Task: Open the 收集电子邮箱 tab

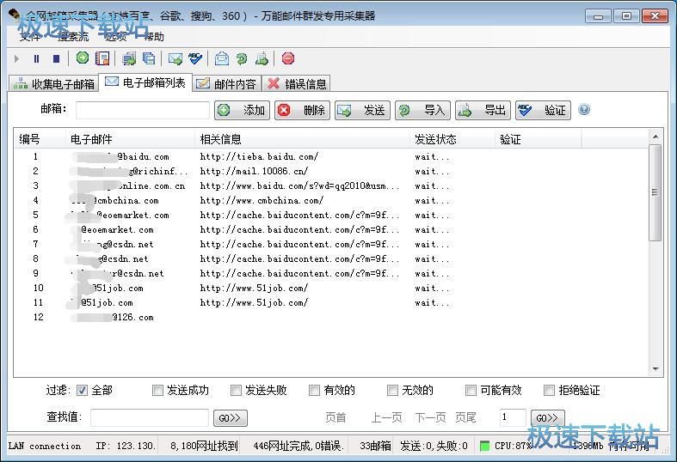Action: coord(54,83)
